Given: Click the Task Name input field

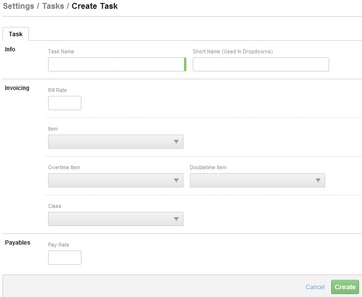Looking at the screenshot, I should (x=117, y=64).
